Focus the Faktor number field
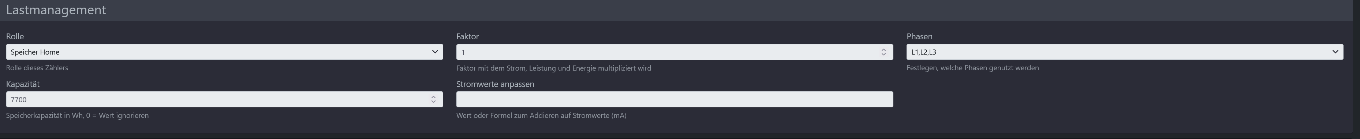The width and height of the screenshot is (1360, 139). pyautogui.click(x=674, y=52)
